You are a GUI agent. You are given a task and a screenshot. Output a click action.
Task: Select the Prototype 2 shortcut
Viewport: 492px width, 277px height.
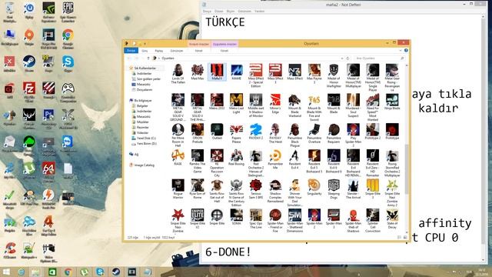[x=372, y=132]
